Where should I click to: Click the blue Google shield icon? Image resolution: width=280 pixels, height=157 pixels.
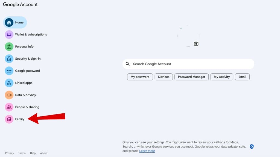(252, 146)
